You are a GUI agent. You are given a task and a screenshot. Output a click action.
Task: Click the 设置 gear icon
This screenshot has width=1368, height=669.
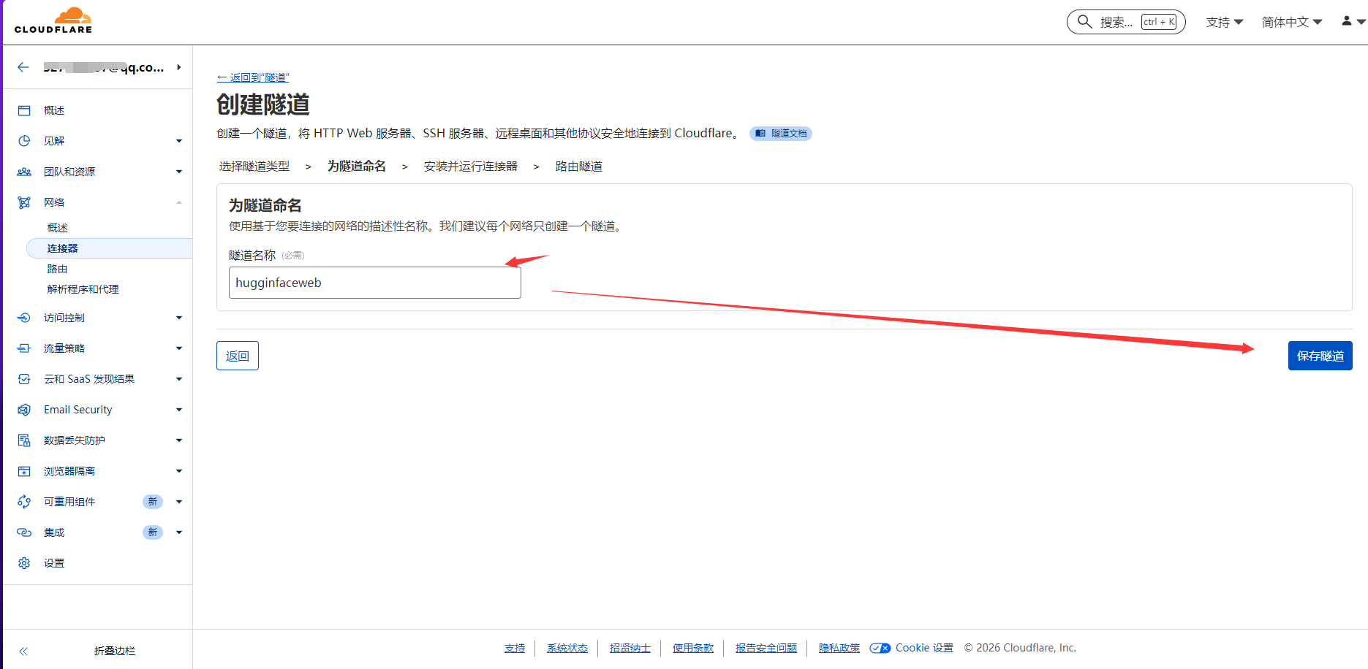point(24,563)
